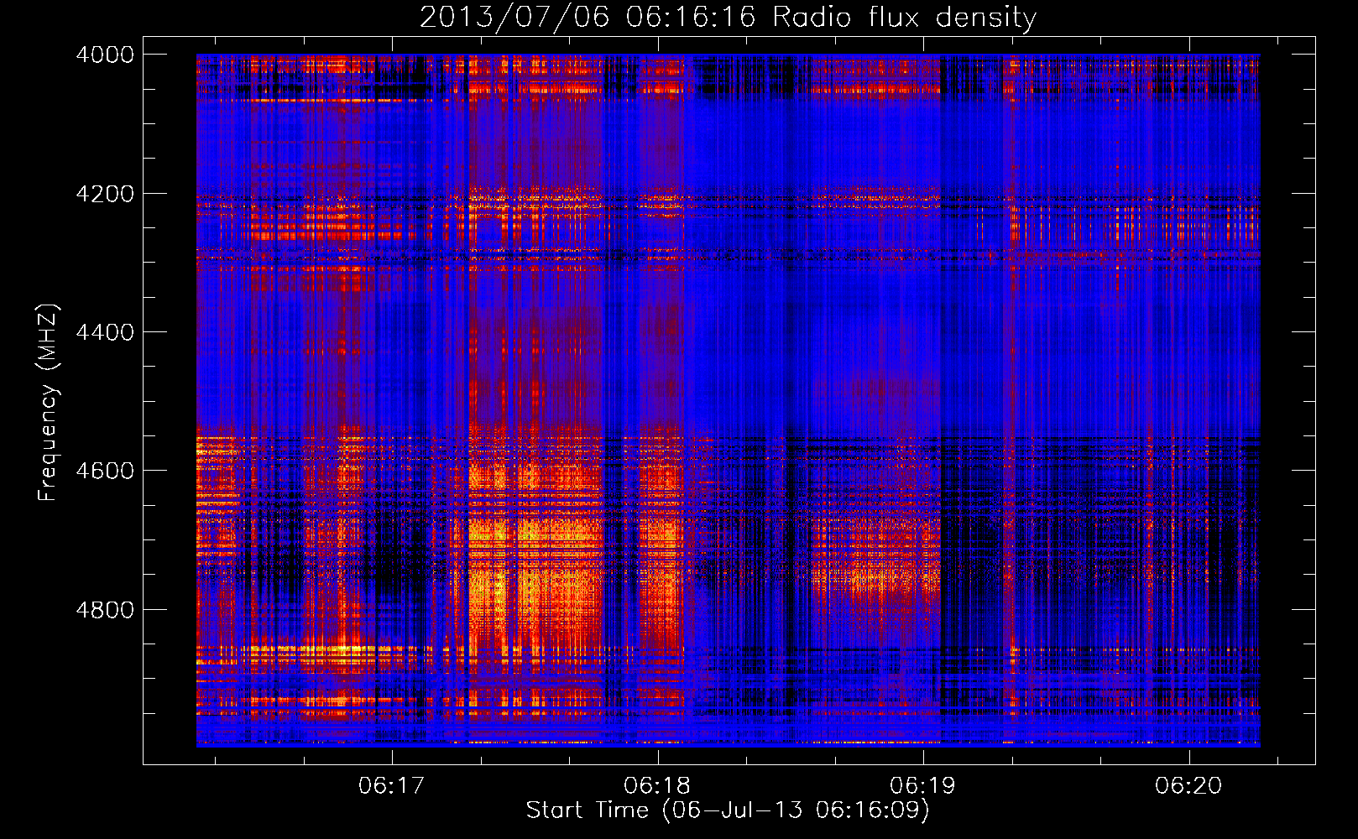Screen dimensions: 1358x839
Task: Click the "Frequency (MHZ)" axis label
Action: [x=48, y=403]
